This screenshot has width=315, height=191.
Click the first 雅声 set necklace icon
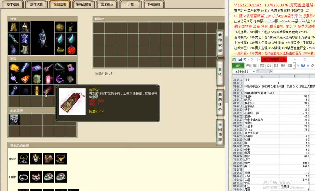(24, 159)
